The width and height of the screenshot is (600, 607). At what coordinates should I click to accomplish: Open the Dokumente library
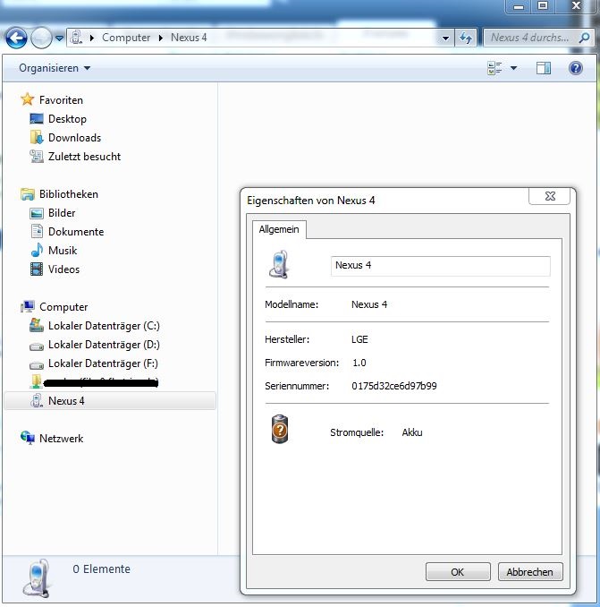pyautogui.click(x=76, y=232)
